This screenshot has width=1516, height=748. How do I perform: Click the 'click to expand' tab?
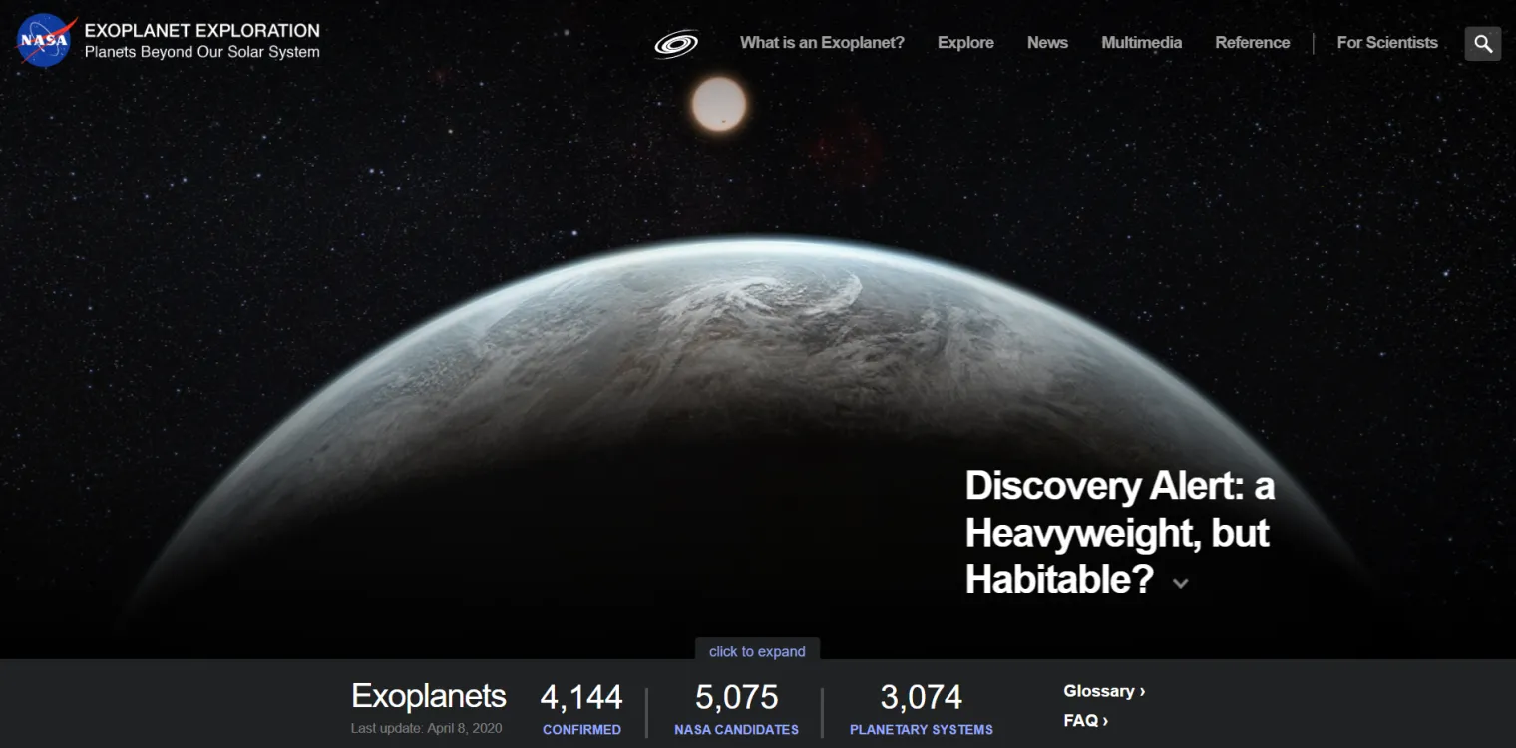(757, 651)
